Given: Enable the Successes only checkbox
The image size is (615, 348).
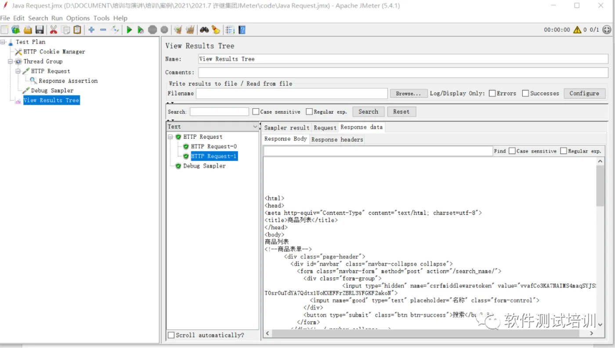Looking at the screenshot, I should coord(525,93).
